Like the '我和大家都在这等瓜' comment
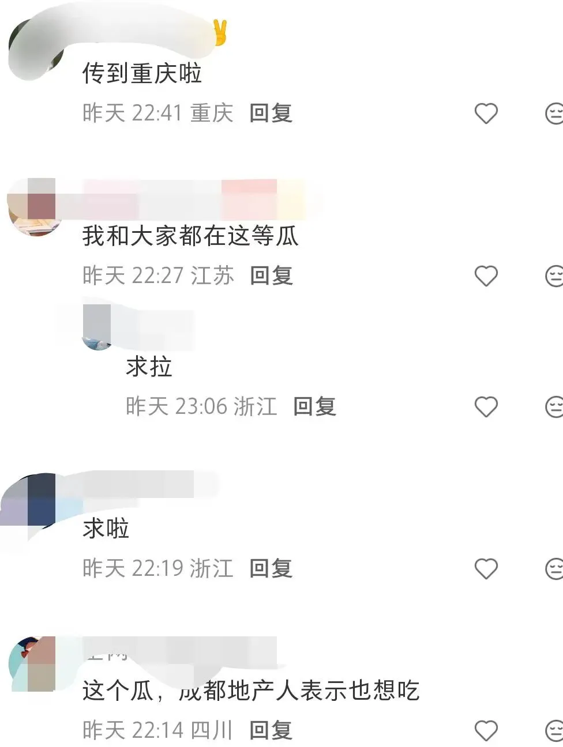Image resolution: width=563 pixels, height=747 pixels. click(486, 276)
